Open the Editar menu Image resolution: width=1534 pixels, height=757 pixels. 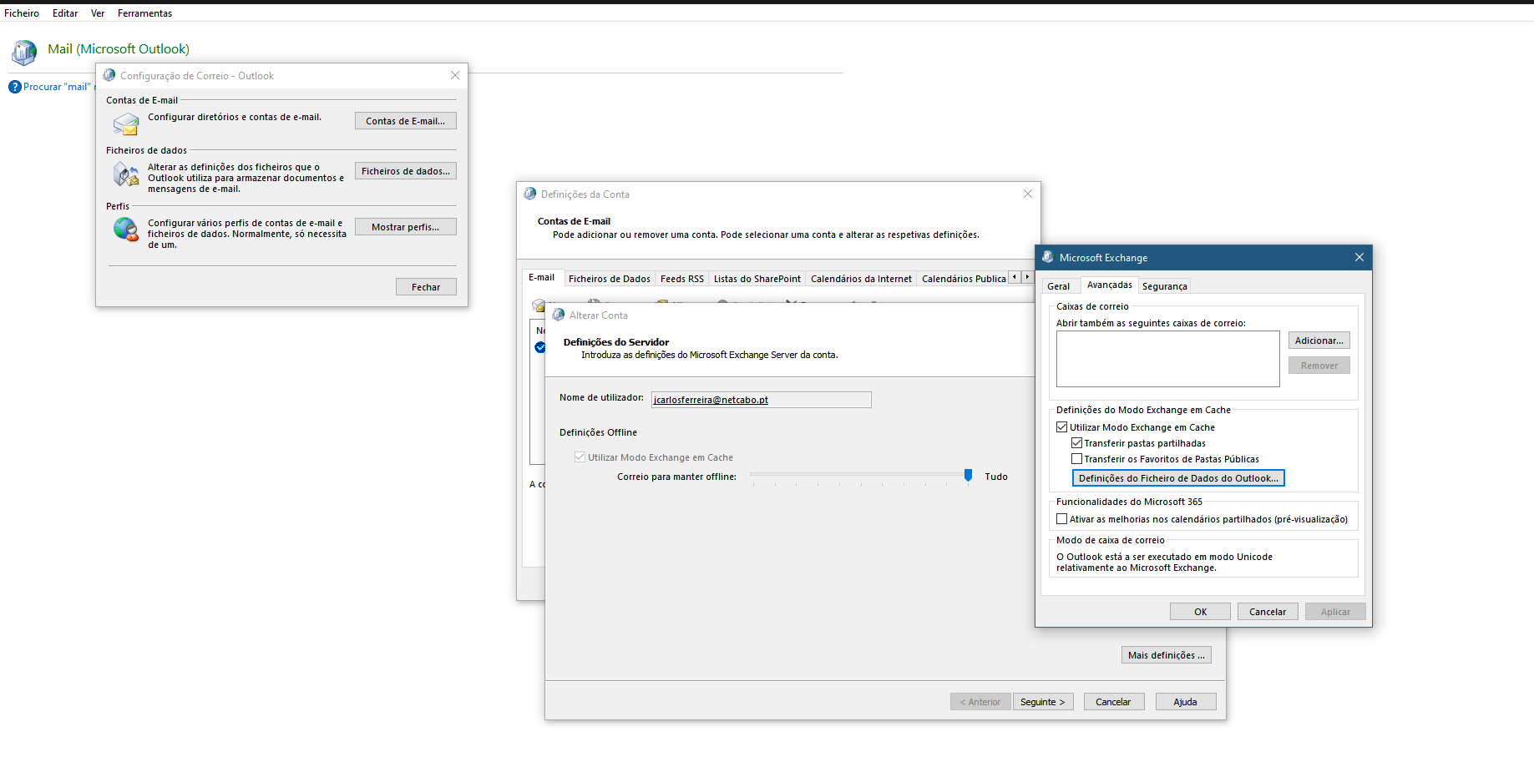click(65, 13)
